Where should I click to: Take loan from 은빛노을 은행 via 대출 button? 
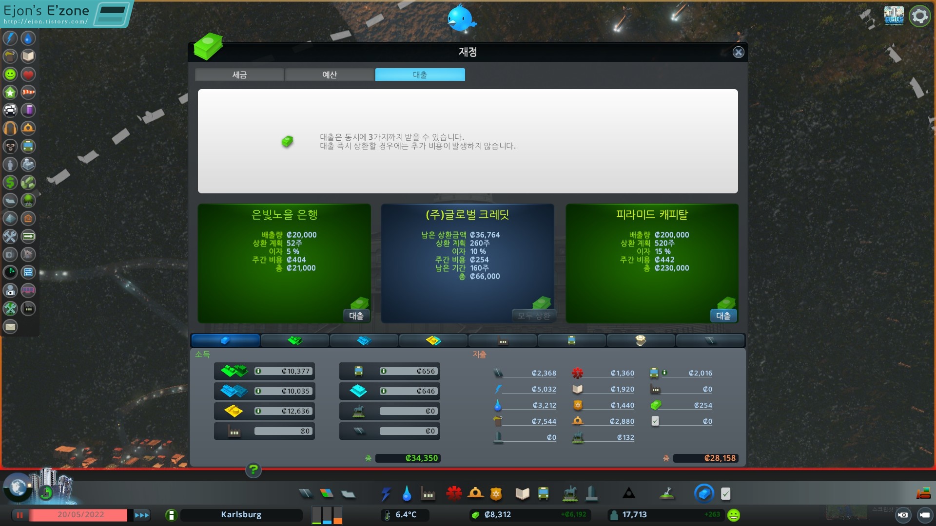coord(356,316)
